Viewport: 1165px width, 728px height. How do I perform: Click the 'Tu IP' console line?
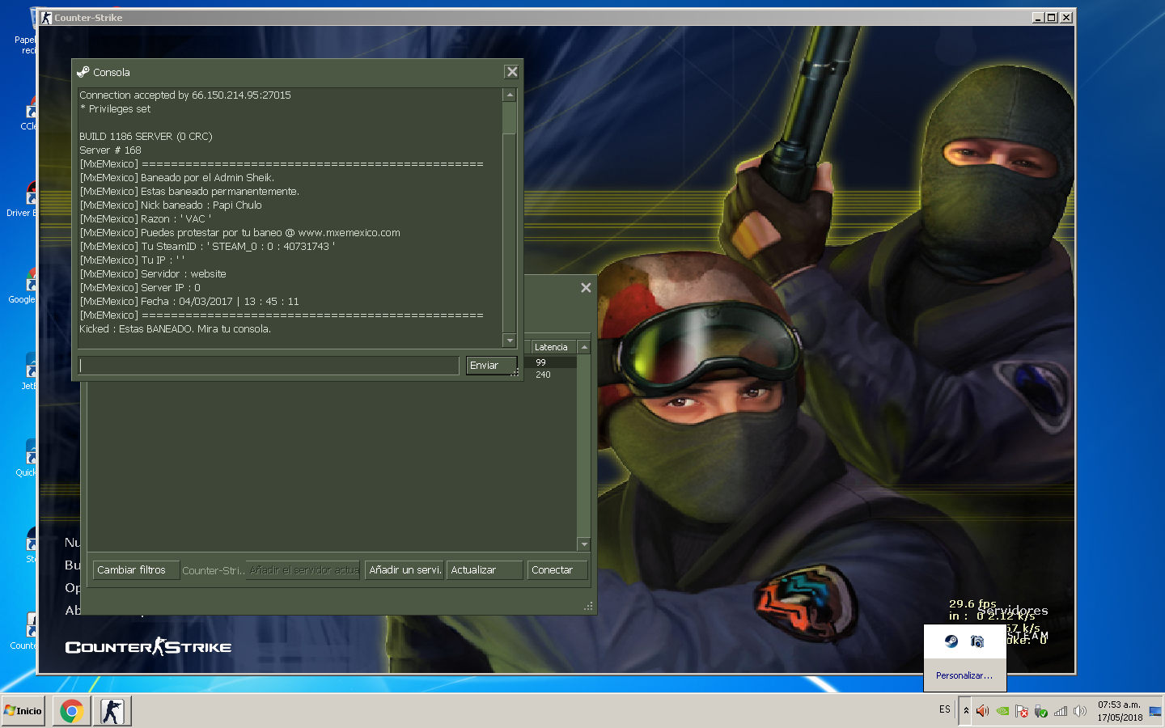click(132, 260)
